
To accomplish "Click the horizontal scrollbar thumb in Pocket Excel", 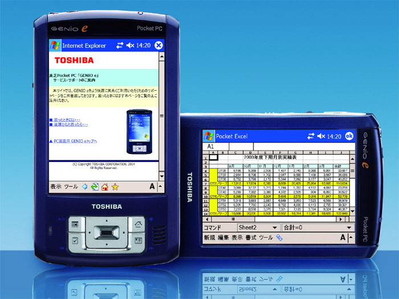I will click(x=233, y=219).
